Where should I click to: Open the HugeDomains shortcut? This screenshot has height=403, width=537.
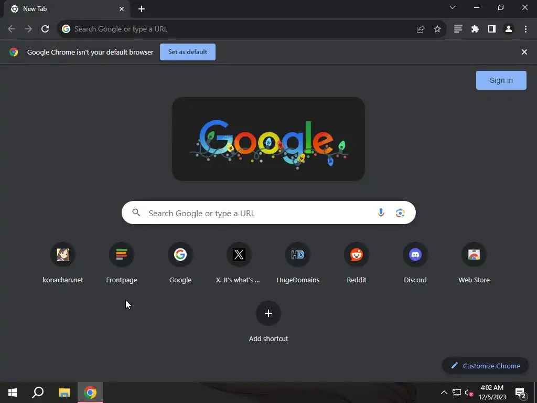coord(298,263)
